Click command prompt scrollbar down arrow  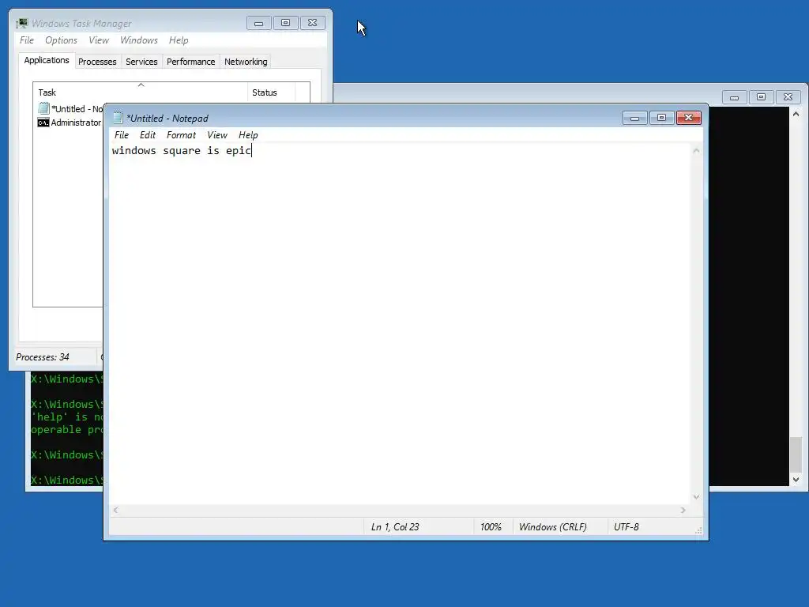796,480
